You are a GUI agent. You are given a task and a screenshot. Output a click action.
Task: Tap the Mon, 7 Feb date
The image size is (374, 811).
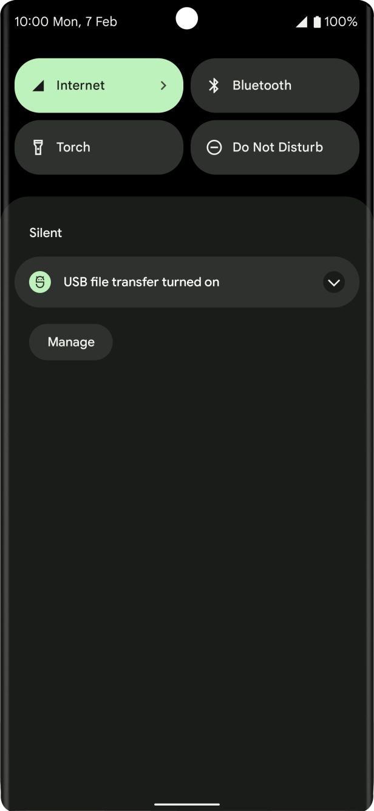coord(85,22)
